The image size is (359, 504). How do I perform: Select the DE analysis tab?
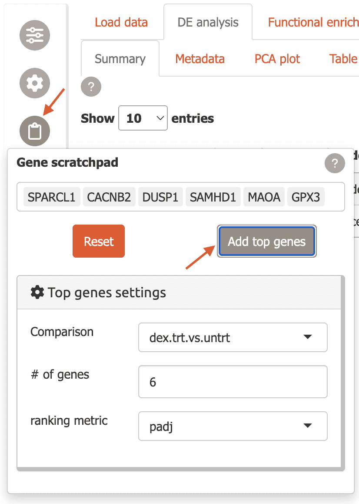[x=208, y=23]
